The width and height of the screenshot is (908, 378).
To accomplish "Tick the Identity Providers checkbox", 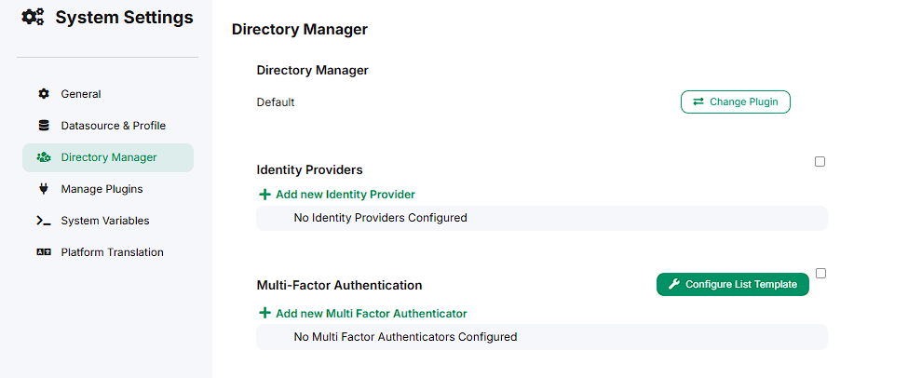I will click(820, 161).
